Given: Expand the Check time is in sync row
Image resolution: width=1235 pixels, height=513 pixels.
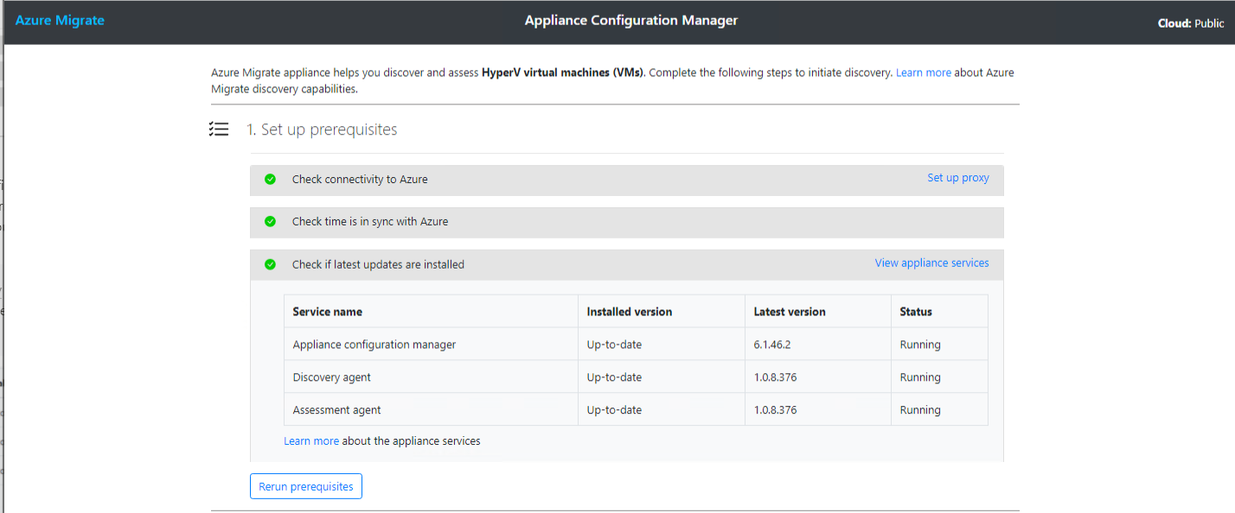Looking at the screenshot, I should pos(627,222).
